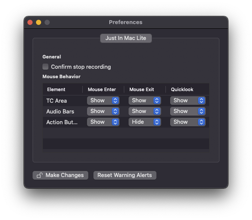Click Reset Warning Alerts button
Viewport: 252px width, 220px height.
click(x=125, y=175)
